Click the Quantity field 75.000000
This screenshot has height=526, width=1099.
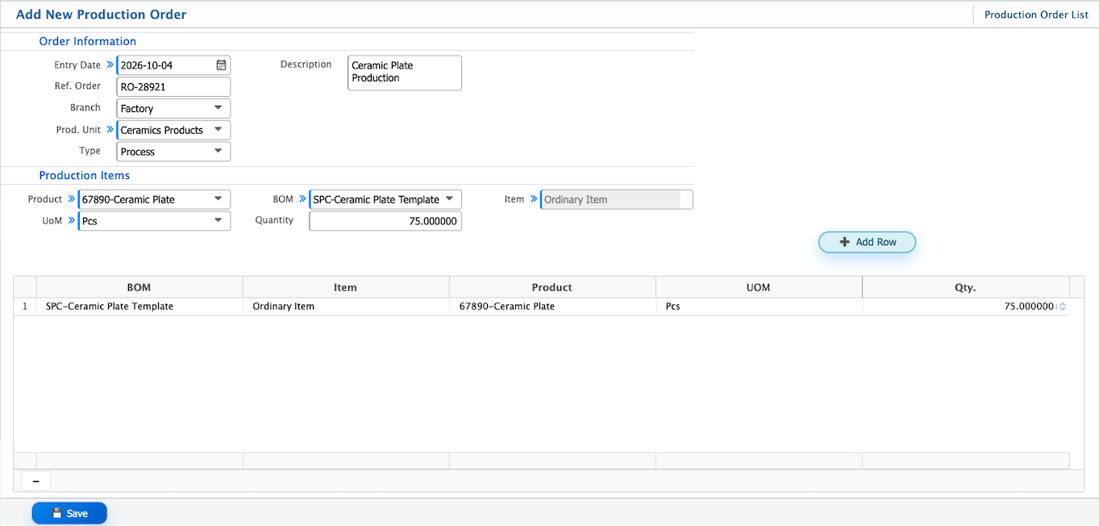[x=385, y=221]
